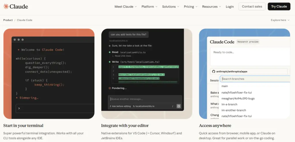Click the terminal window dots icon
The image size is (295, 142).
point(19,40)
